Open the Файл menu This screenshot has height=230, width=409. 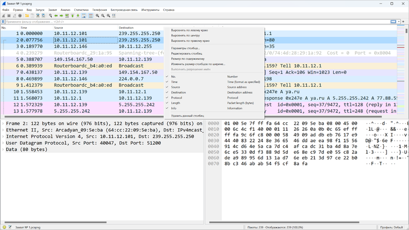6,10
